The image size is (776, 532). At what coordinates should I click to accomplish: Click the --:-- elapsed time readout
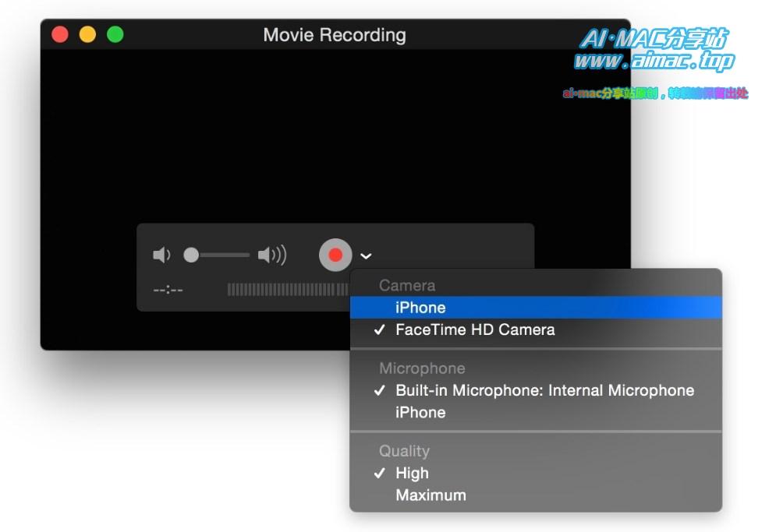click(x=168, y=290)
